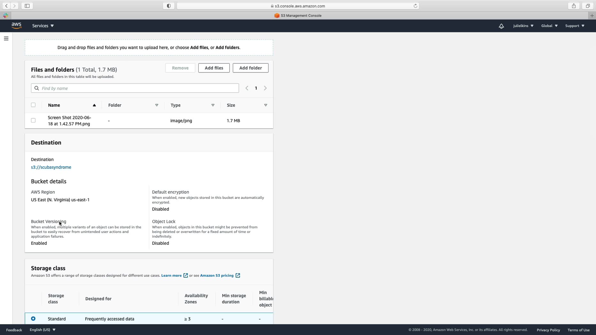Click page number 1 in pagination
596x335 pixels.
(256, 88)
